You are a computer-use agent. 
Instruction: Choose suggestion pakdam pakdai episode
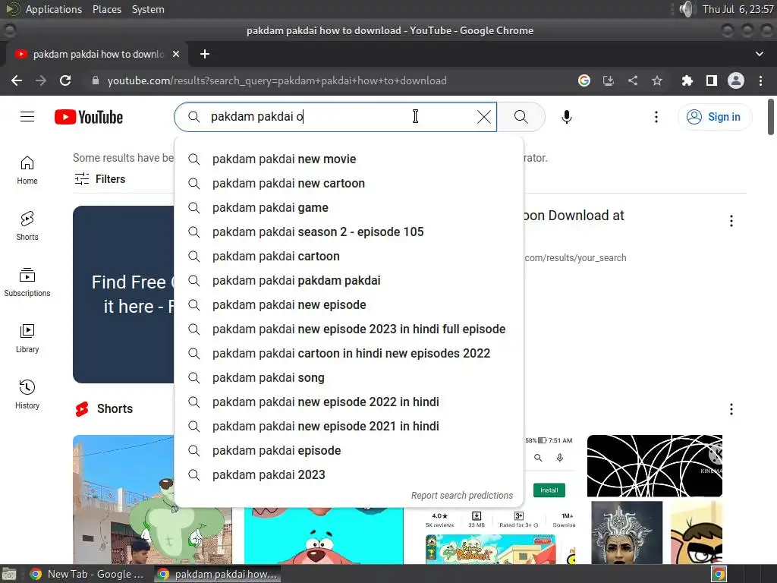click(349, 451)
